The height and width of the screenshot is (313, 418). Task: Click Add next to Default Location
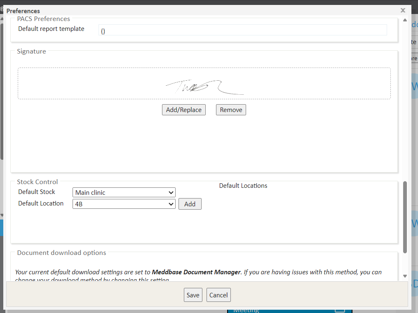(190, 204)
